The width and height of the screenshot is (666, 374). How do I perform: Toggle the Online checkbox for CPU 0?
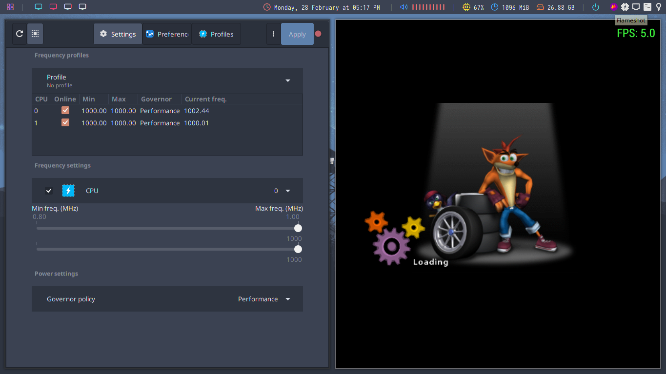tap(65, 111)
